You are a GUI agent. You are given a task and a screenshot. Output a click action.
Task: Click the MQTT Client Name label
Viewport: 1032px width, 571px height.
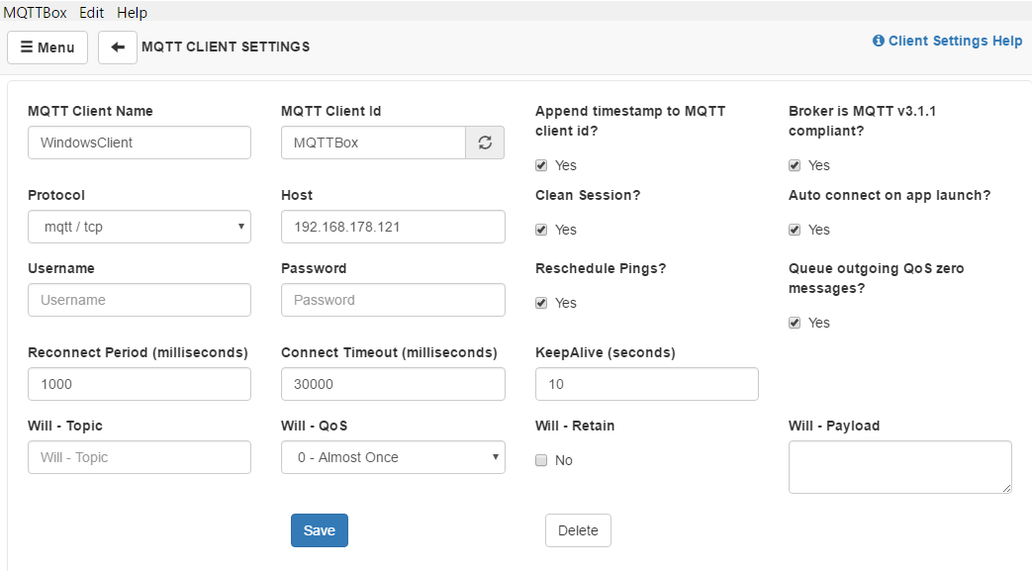coord(90,111)
